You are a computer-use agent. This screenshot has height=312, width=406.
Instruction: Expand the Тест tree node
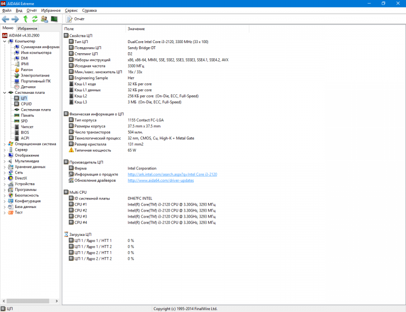click(5, 213)
